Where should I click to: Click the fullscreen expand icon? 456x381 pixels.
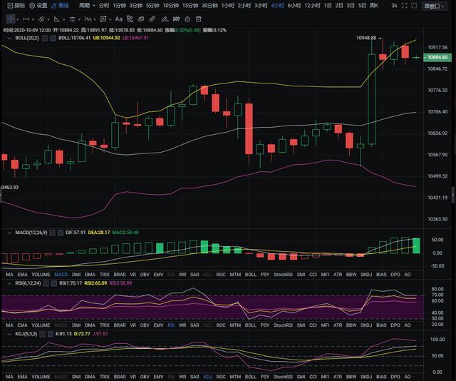tap(405, 6)
